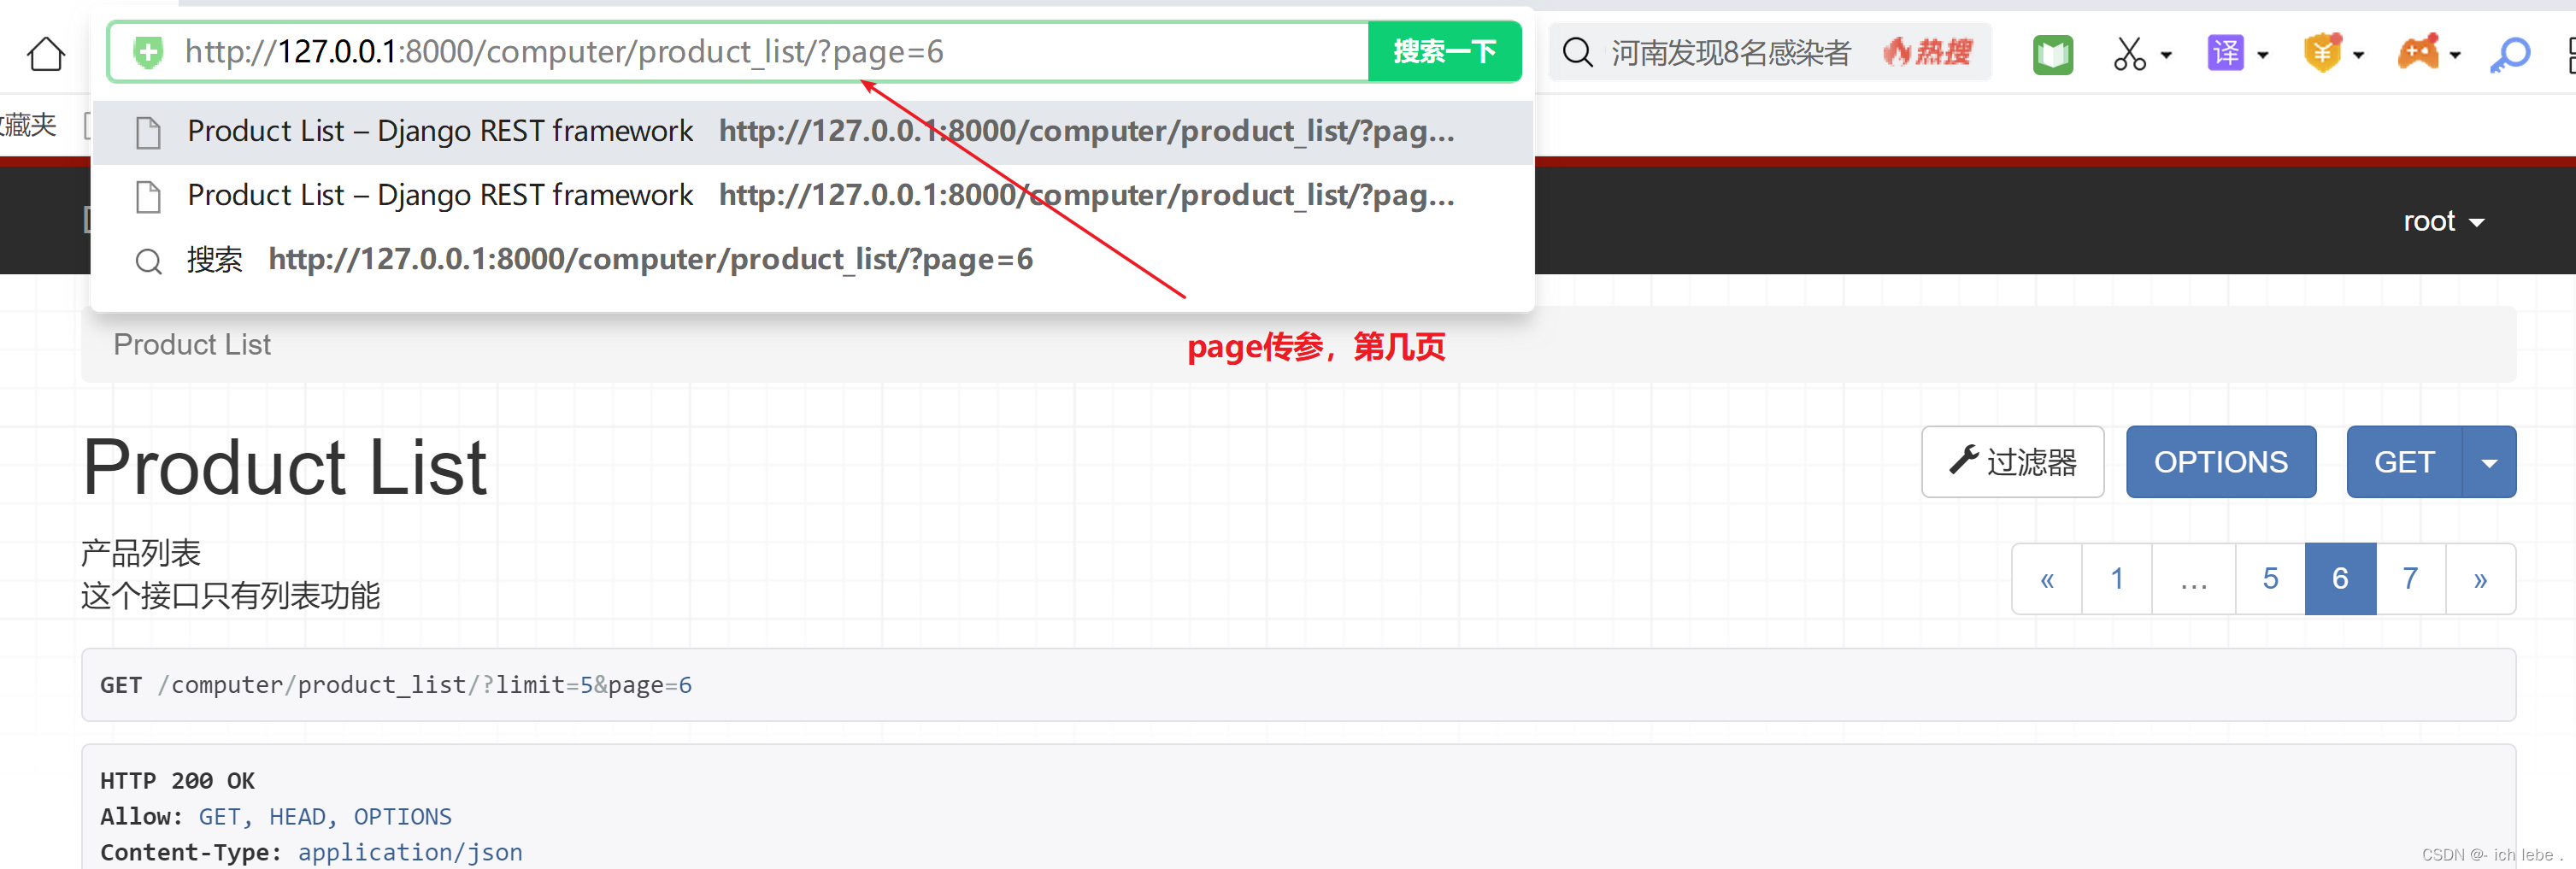
Task: Click the … pagination ellipsis
Action: [x=2194, y=579]
